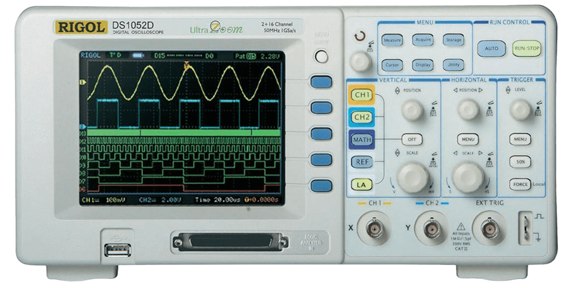Click the 'Pat' trigger type indicator
Image resolution: width=569 pixels, height=284 pixels.
(240, 56)
